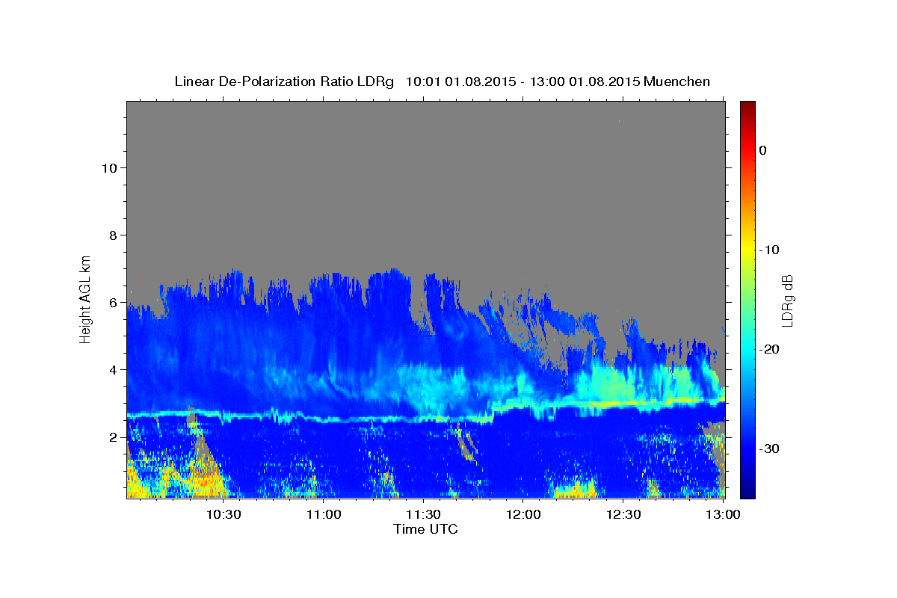Click the '12:00' time tick label

524,514
